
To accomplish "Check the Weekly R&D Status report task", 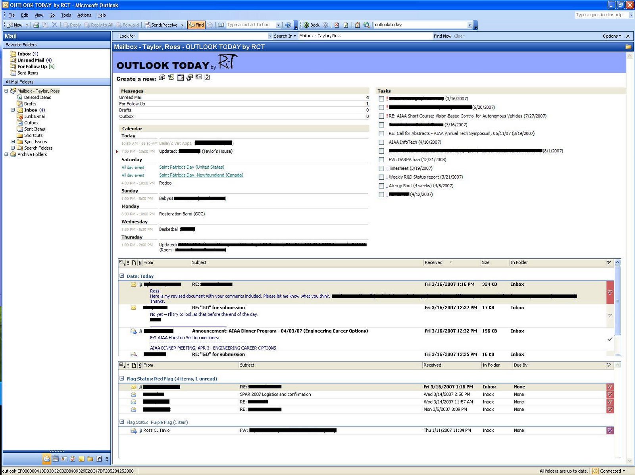I will click(381, 177).
